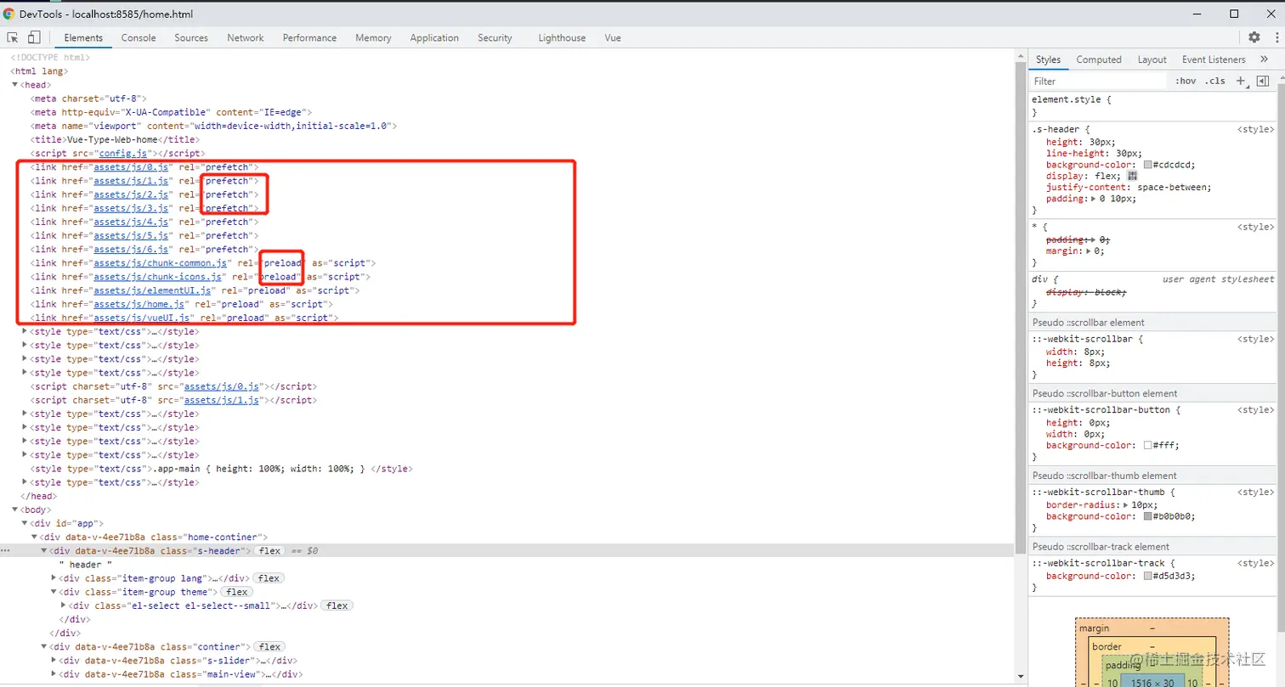Viewport: 1285px width, 687px height.
Task: Click the #b0b0b0 scrollbar-thumb color swatch
Action: click(1148, 516)
